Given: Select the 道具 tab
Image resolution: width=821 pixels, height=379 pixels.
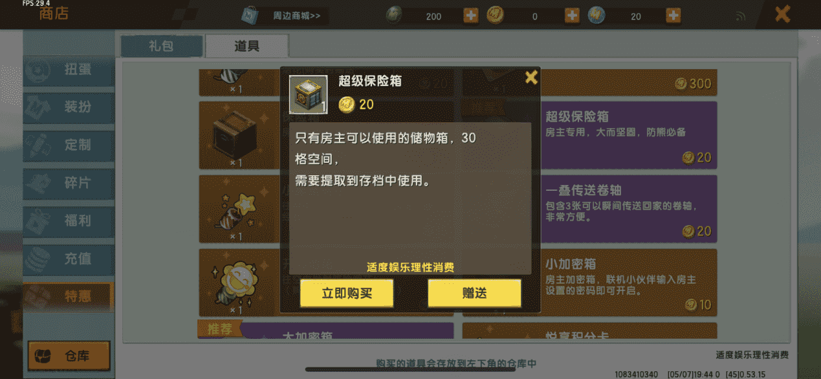Looking at the screenshot, I should click(x=246, y=47).
